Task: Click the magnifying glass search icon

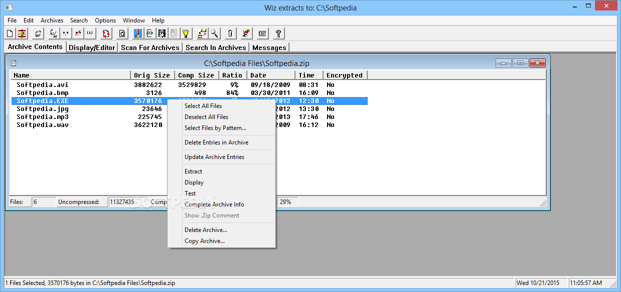Action: point(214,33)
